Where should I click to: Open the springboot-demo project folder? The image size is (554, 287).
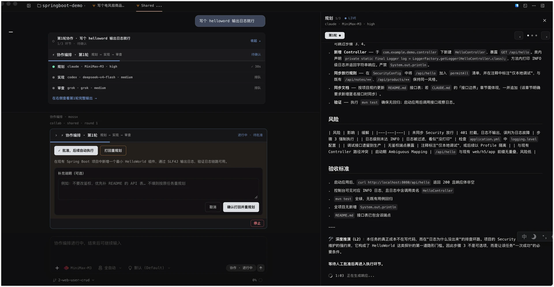(60, 6)
